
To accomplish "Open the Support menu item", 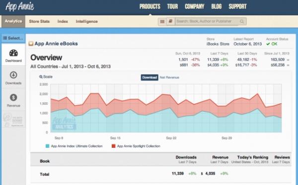I will 237,6.
